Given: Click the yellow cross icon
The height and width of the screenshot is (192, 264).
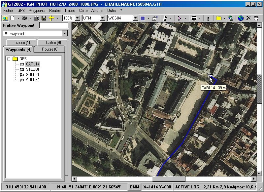Looking at the screenshot, I should [x=51, y=18].
